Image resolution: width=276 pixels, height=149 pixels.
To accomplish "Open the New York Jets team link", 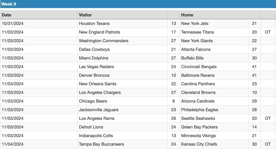I will tap(195, 24).
